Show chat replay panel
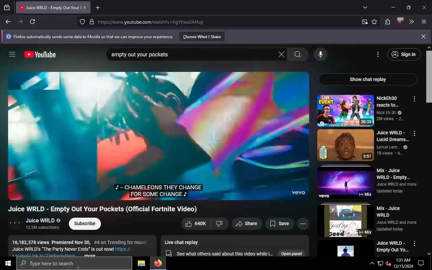Viewport: 432px width, 270px height. point(368,79)
